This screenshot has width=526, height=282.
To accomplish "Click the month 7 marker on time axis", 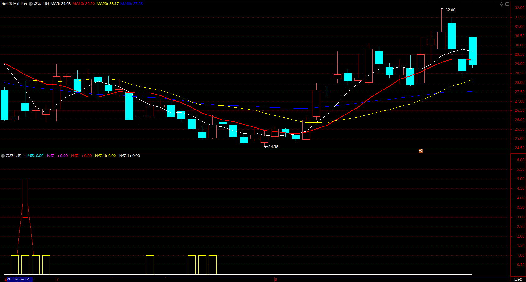I will tap(58, 279).
